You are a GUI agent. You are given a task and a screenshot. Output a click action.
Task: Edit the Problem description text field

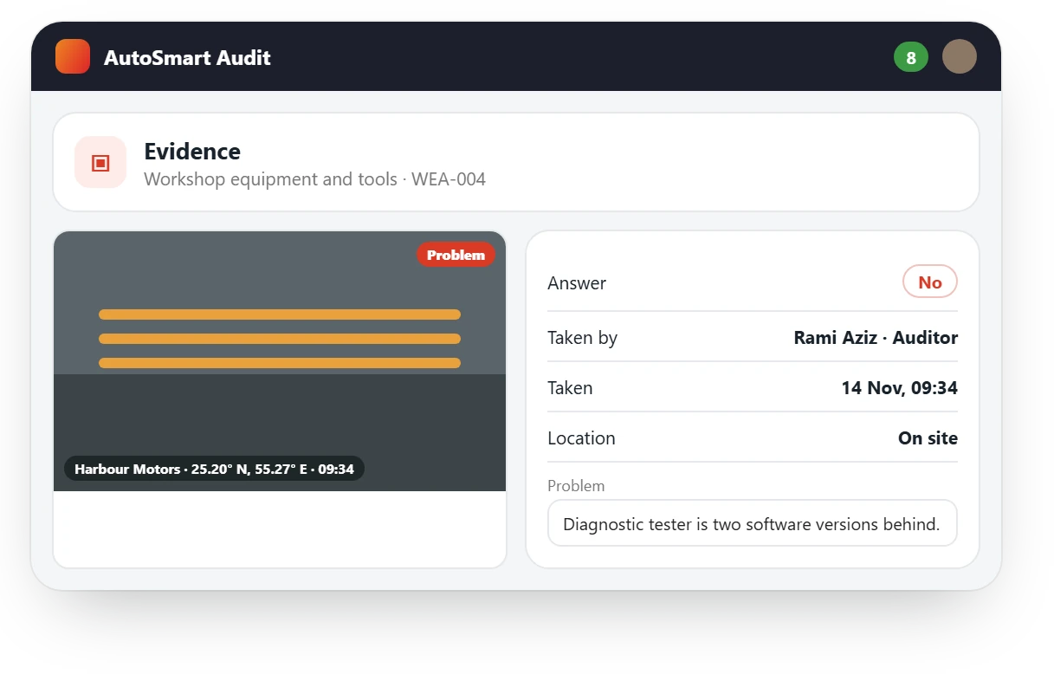753,523
